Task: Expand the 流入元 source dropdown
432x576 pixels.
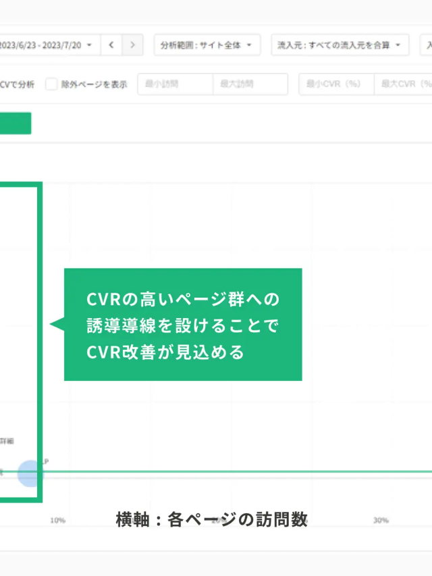Action: tap(340, 45)
